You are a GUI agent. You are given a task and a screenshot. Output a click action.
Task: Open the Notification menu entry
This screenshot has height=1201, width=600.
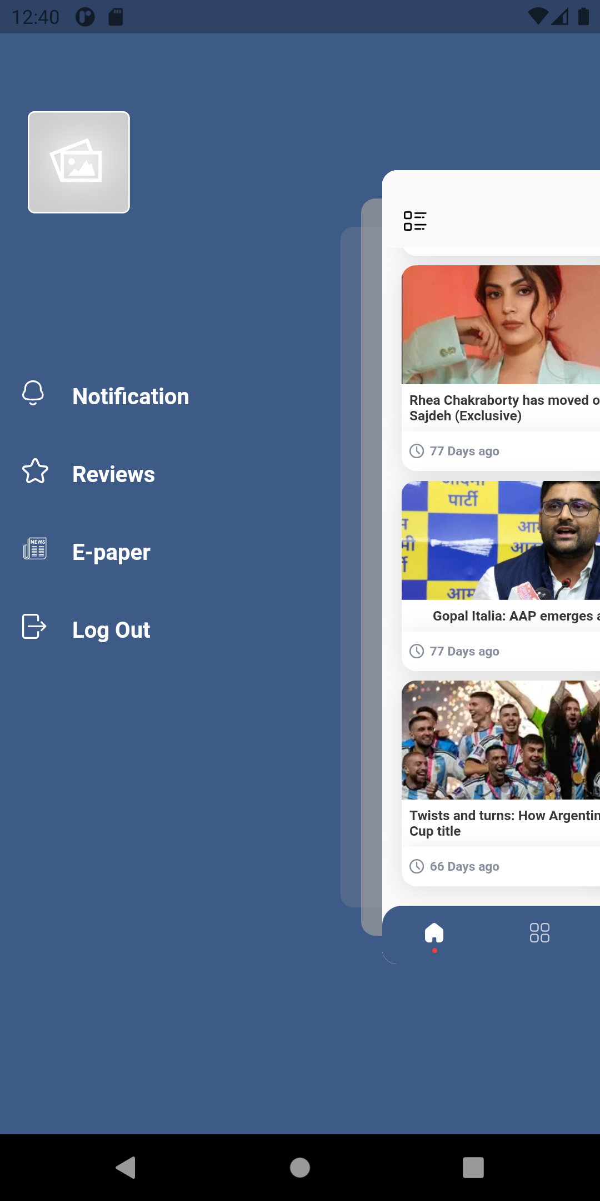point(131,395)
